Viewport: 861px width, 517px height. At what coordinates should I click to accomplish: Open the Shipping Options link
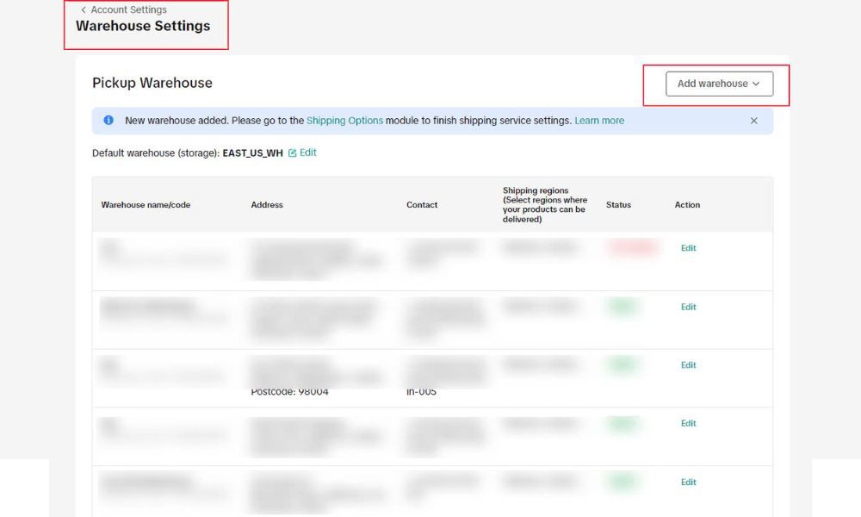pyautogui.click(x=345, y=121)
